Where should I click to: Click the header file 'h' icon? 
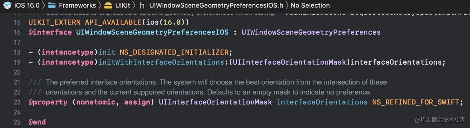pos(142,5)
